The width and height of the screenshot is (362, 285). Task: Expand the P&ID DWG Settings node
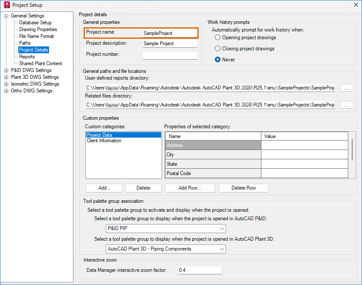tap(6, 70)
